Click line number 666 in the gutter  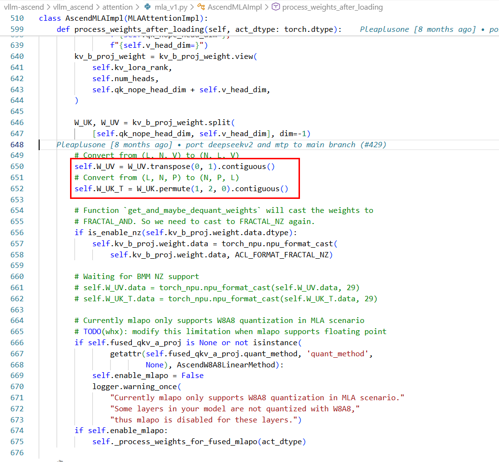[17, 343]
